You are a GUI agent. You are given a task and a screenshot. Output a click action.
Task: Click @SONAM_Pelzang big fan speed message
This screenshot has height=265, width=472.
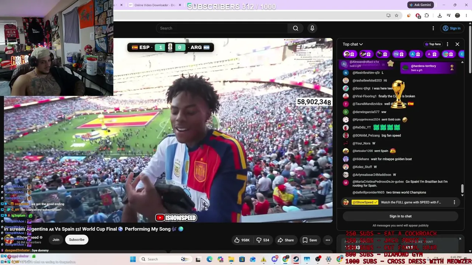372,135
